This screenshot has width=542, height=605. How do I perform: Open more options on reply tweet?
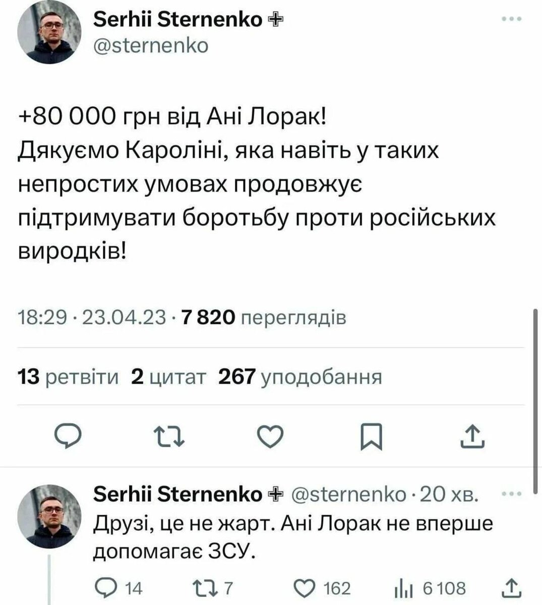coord(512,495)
